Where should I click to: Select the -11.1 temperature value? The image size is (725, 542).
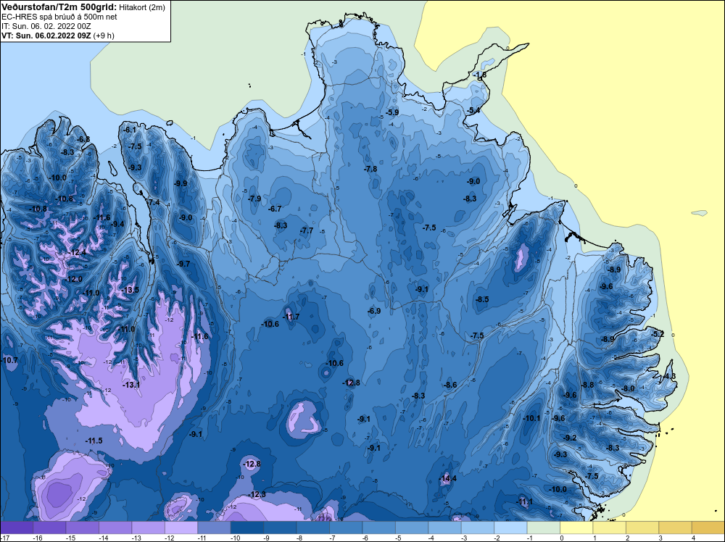524,502
